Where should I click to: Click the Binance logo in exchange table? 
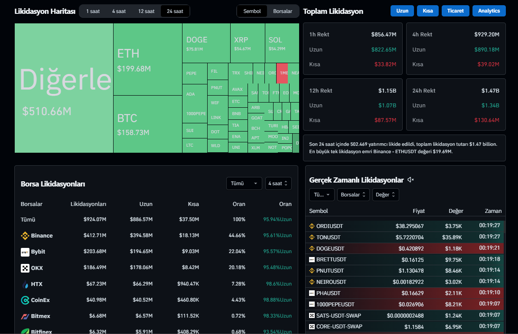(25, 236)
